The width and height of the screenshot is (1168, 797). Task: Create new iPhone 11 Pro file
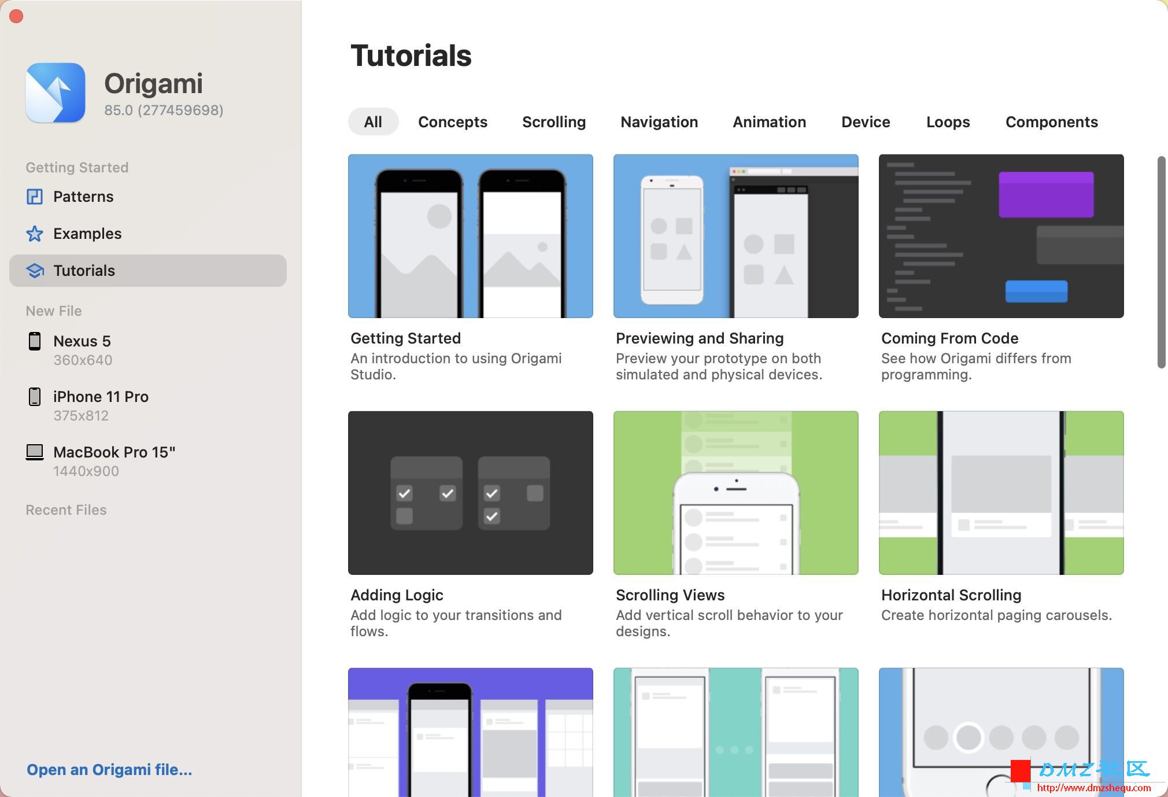(x=148, y=405)
